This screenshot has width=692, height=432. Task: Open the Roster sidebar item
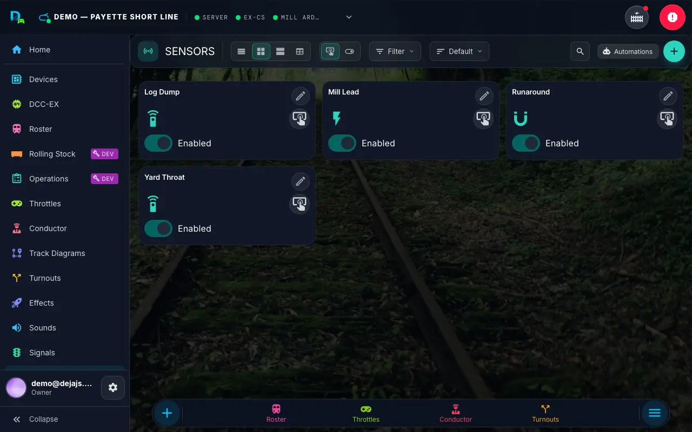click(x=64, y=129)
